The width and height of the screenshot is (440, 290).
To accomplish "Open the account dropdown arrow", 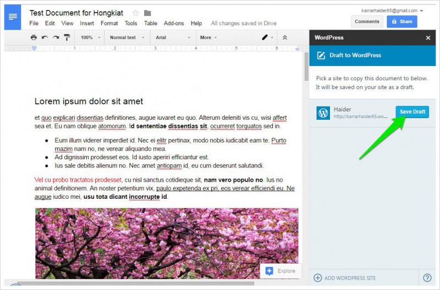I will (x=421, y=11).
